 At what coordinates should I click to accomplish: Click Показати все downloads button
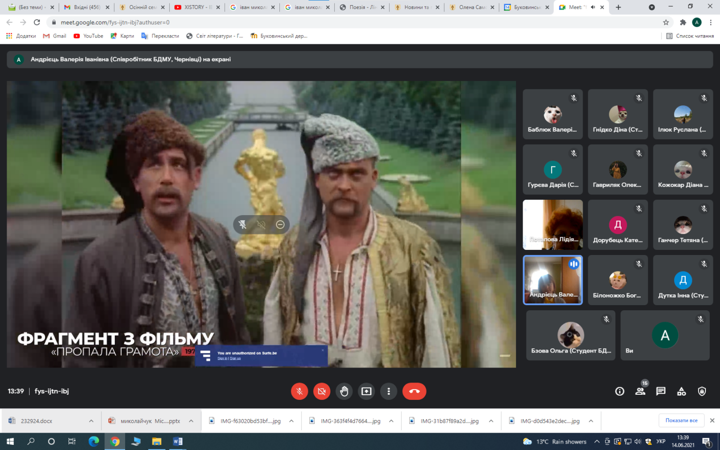pyautogui.click(x=682, y=420)
